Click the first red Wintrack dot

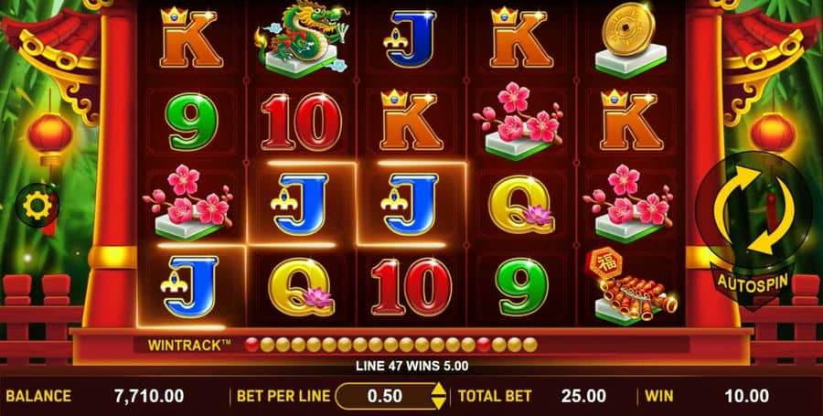pyautogui.click(x=252, y=345)
